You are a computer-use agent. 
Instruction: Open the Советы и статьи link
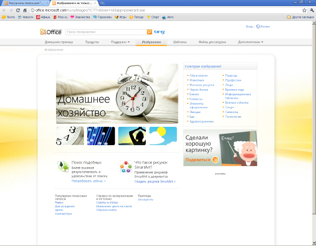click(x=107, y=203)
